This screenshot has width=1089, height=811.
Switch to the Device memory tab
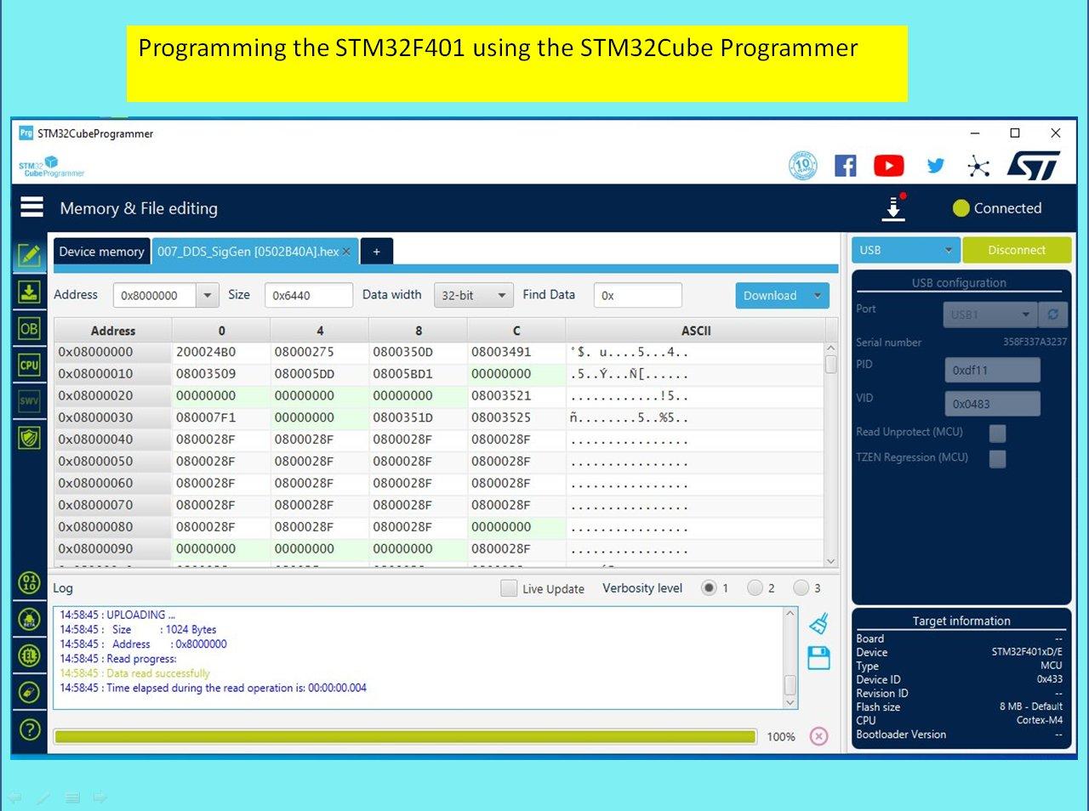[x=101, y=252]
